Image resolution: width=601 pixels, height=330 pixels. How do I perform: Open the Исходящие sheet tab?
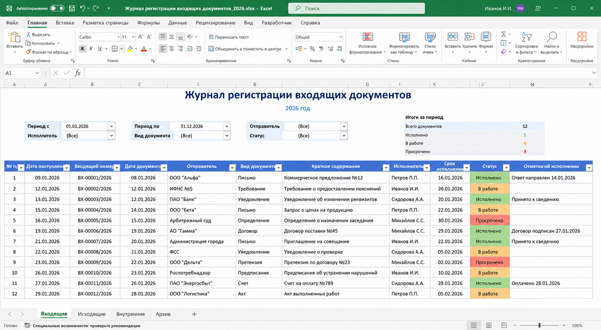click(x=92, y=314)
